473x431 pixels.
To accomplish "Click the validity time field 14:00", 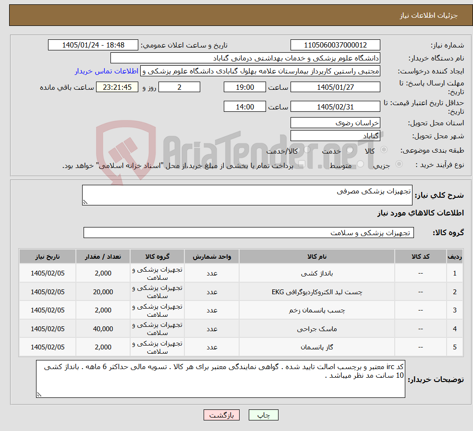I will [244, 107].
